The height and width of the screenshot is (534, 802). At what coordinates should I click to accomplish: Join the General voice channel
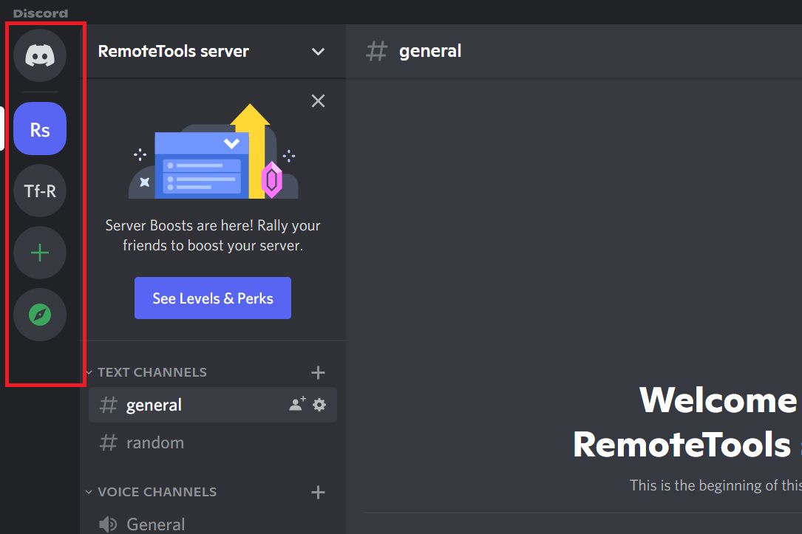213,524
